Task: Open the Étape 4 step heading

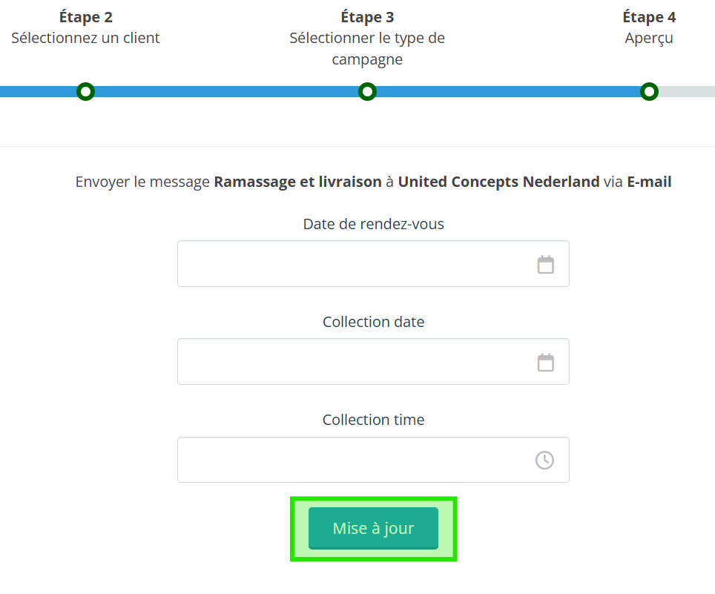Action: [649, 17]
